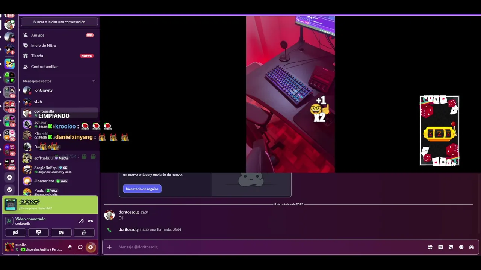Open server folder with 121 notifications
481x270 pixels.
(x=9, y=106)
